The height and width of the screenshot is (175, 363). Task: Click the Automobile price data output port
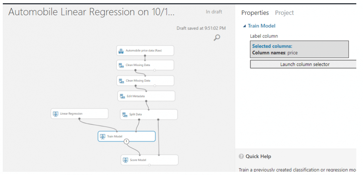click(145, 56)
